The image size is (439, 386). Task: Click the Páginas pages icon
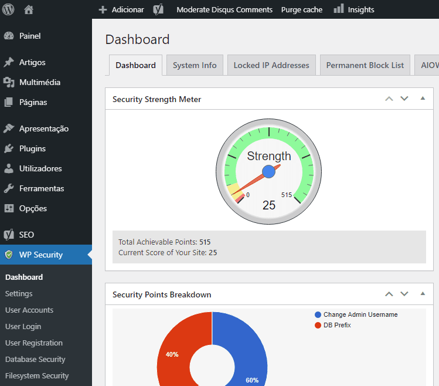point(9,102)
